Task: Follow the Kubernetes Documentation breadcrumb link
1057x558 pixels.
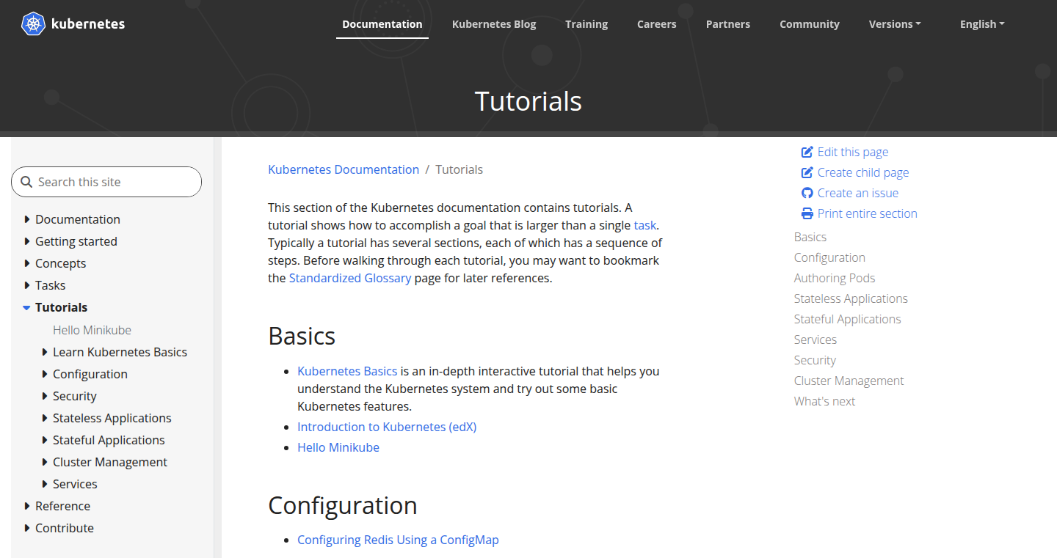Action: click(x=344, y=169)
